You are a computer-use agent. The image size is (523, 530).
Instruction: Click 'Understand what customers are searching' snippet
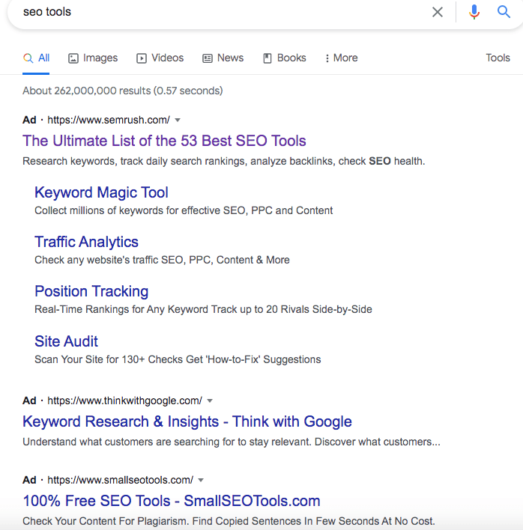[x=232, y=442]
